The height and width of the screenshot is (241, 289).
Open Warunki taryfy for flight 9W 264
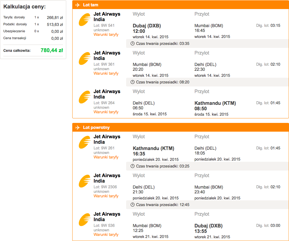pos(106,112)
